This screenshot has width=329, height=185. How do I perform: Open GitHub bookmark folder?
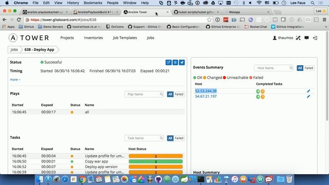(x=26, y=27)
